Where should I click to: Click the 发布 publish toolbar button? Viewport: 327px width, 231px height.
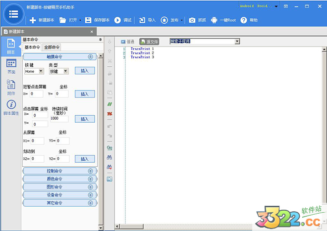171,20
